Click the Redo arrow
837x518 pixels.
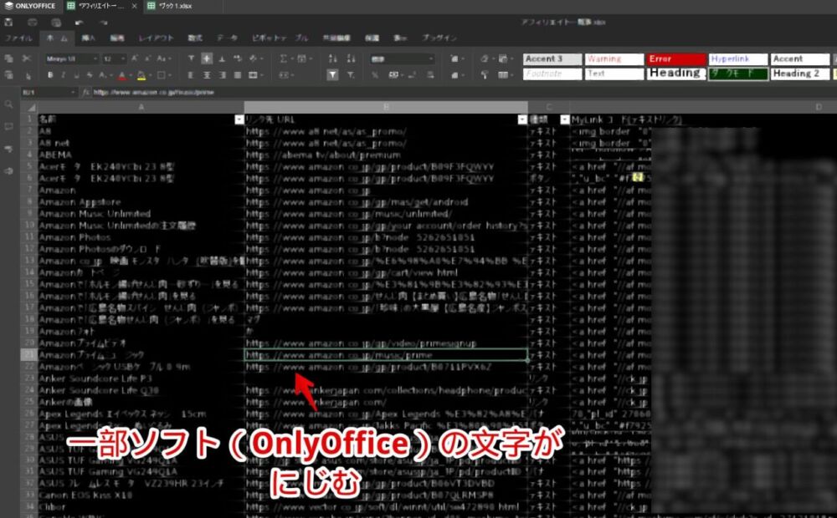(x=103, y=23)
